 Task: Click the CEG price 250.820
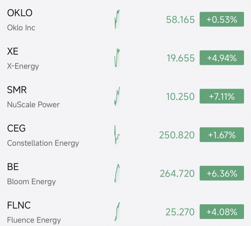pos(177,135)
